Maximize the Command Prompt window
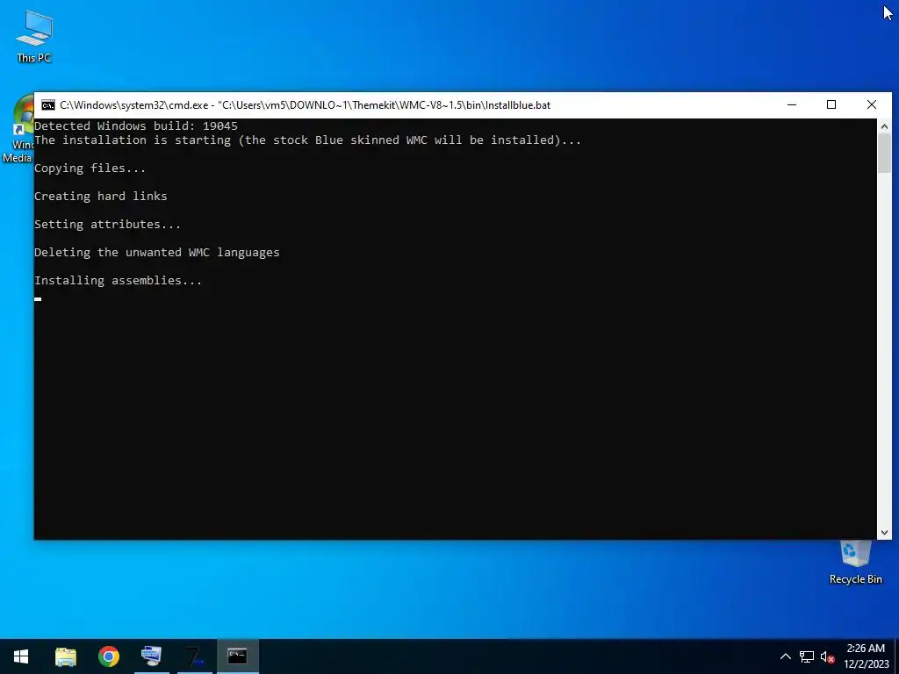This screenshot has width=899, height=674. pyautogui.click(x=831, y=105)
